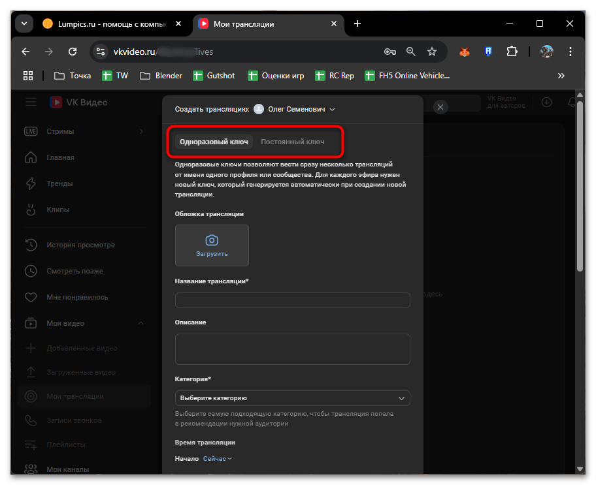Open the FH5 Online Vehicle bookmark
This screenshot has height=485, width=596.
tap(407, 76)
